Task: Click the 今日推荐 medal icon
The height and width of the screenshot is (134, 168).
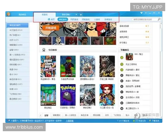Action: coord(44,50)
